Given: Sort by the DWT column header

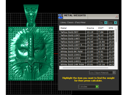Looking at the screenshot, I should [102, 28].
